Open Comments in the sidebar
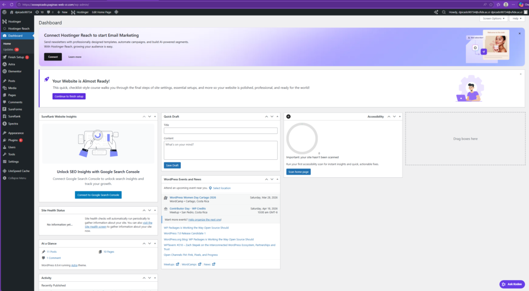 click(x=17, y=102)
